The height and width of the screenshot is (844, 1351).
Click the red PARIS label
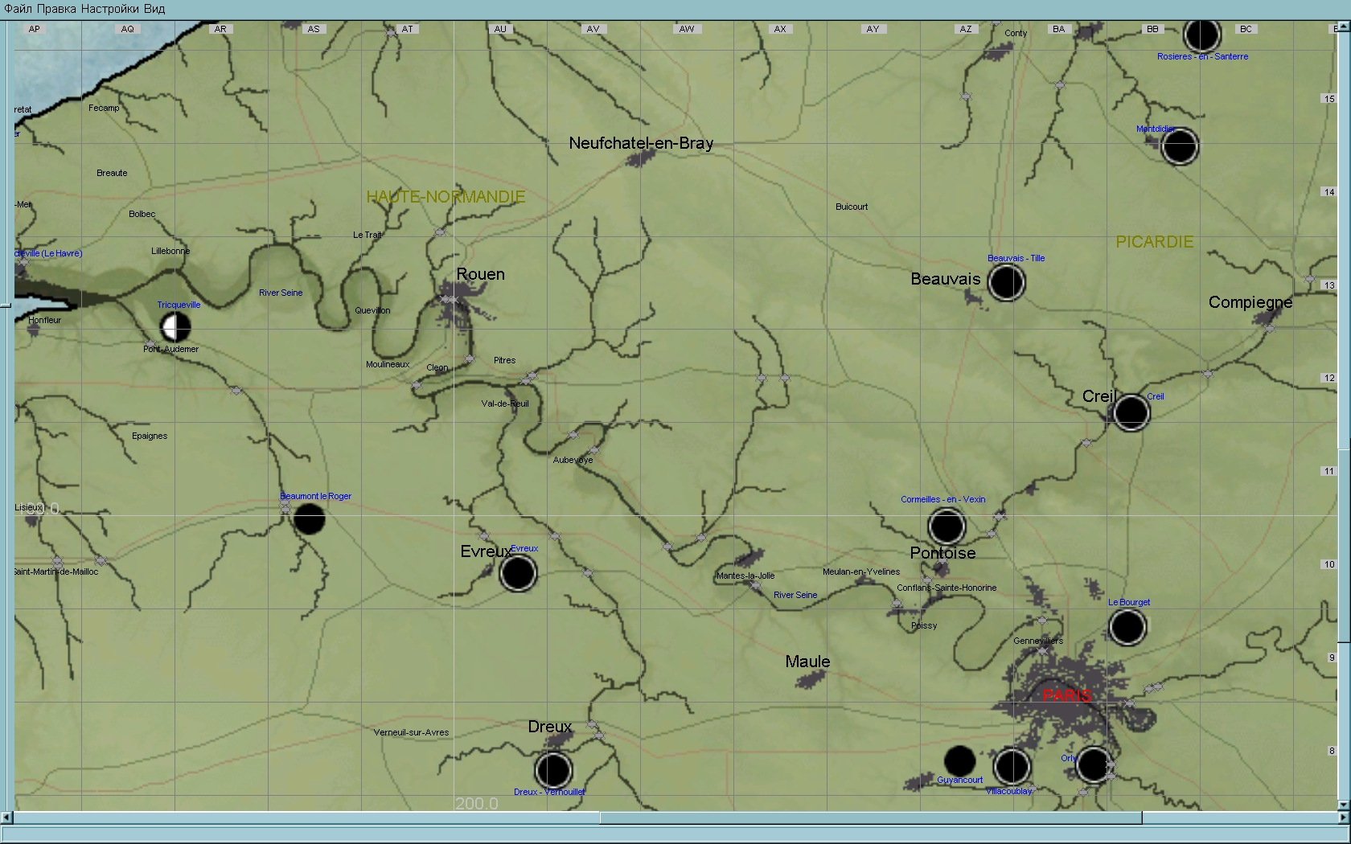tap(1067, 695)
